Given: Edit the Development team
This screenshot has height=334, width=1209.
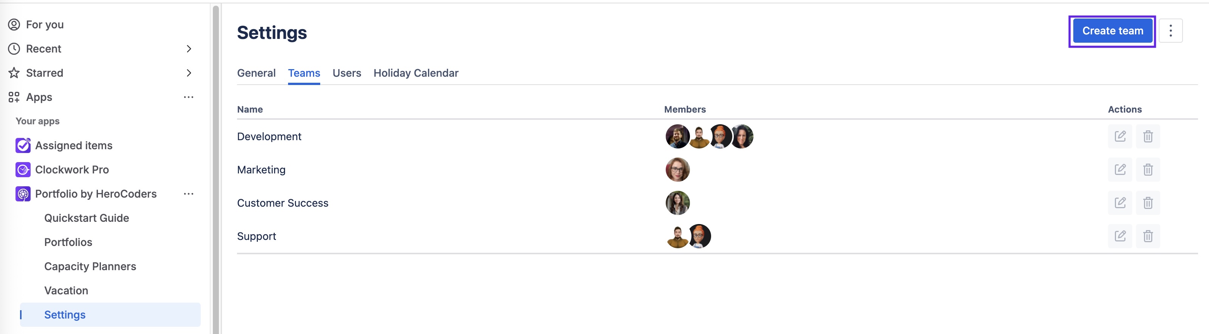Looking at the screenshot, I should pos(1120,136).
